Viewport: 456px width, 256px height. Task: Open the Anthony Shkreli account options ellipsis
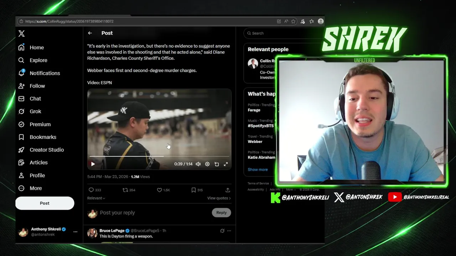tap(75, 231)
